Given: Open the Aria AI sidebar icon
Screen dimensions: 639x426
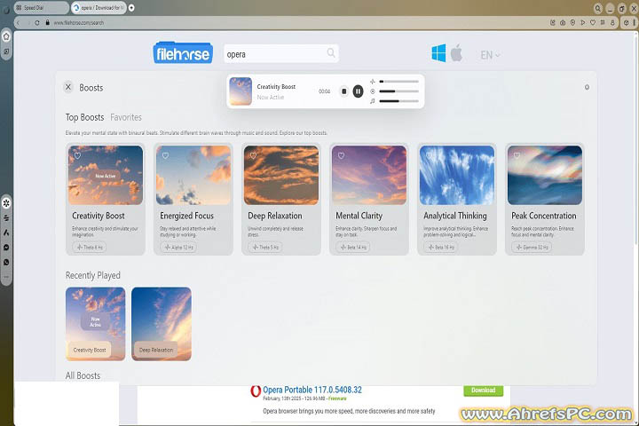Looking at the screenshot, I should click(x=6, y=233).
